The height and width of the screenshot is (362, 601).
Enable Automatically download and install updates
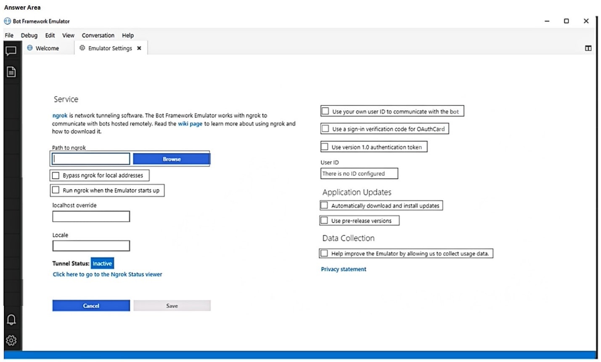tap(324, 205)
